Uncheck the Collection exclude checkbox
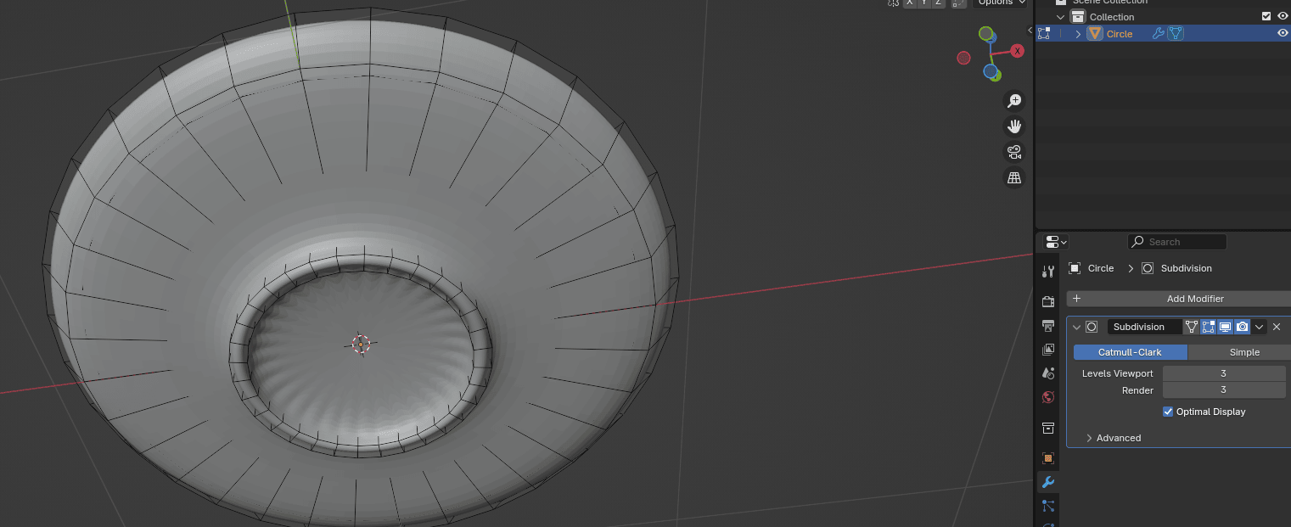This screenshot has height=527, width=1291. (x=1266, y=17)
